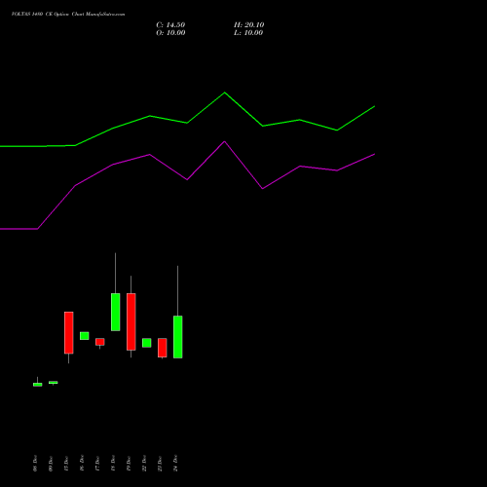The width and height of the screenshot is (487, 487).
Task: Select the 18 Dec tall green candlestick
Action: (x=116, y=312)
